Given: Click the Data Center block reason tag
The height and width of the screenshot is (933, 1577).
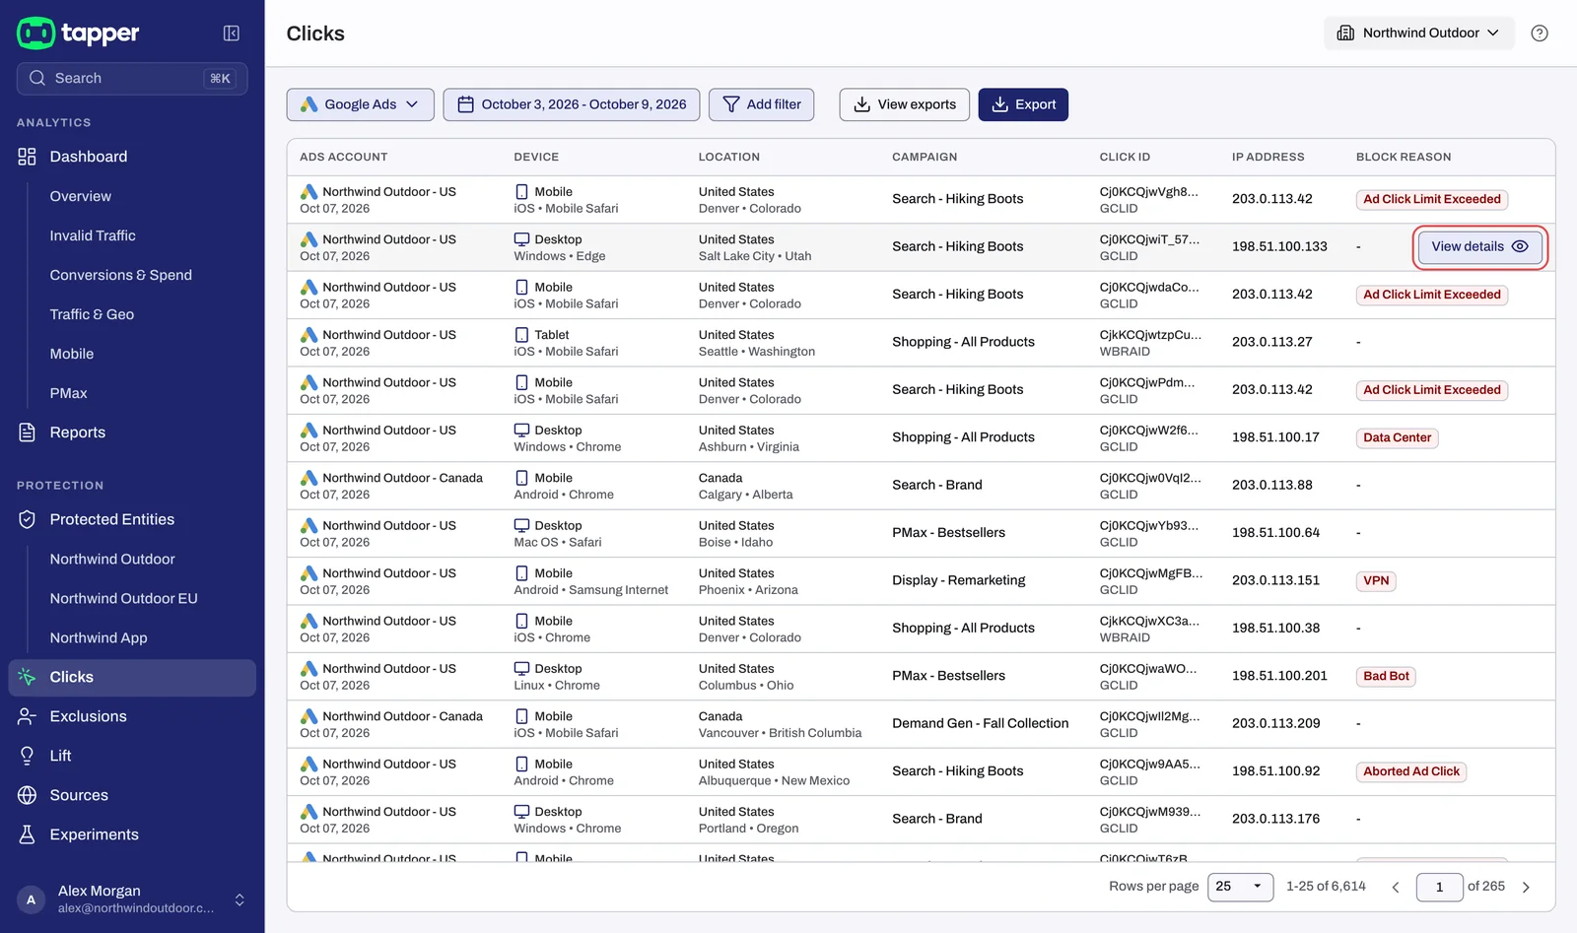Looking at the screenshot, I should tap(1397, 437).
